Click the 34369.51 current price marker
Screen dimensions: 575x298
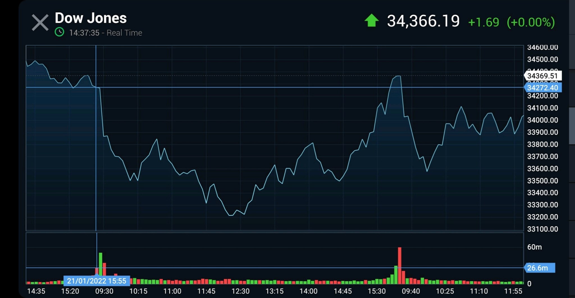coord(543,76)
